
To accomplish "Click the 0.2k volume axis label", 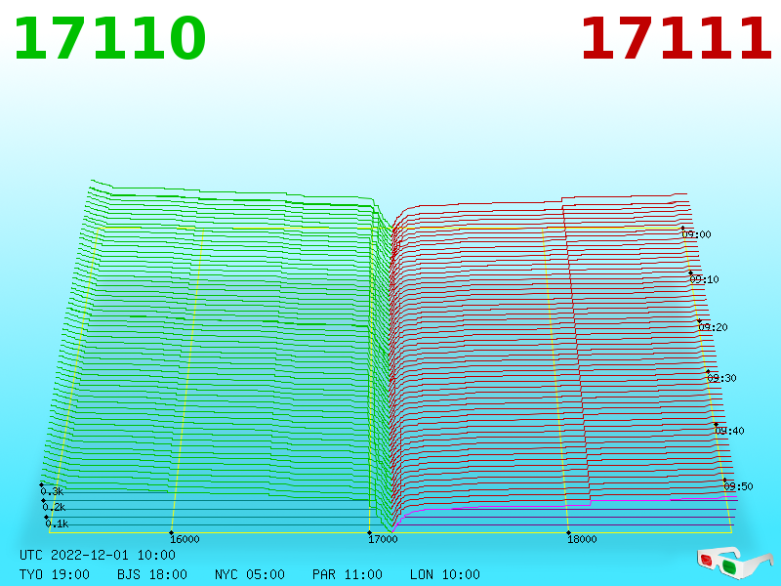I will 54,507.
